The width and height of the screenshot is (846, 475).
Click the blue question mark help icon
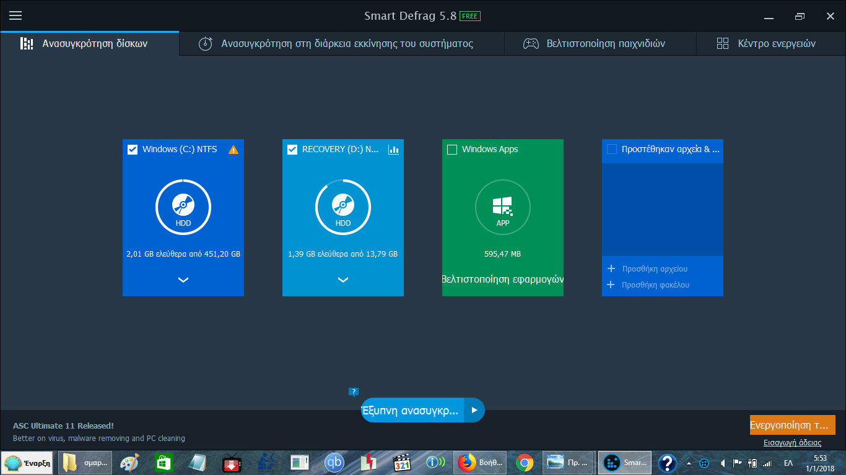354,392
